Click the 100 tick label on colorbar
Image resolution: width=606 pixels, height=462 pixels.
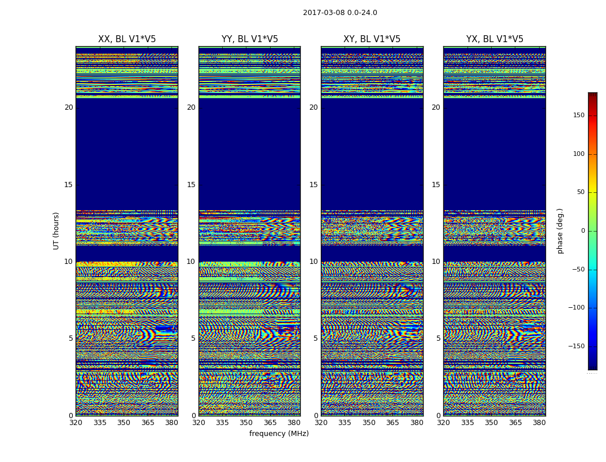[578, 154]
